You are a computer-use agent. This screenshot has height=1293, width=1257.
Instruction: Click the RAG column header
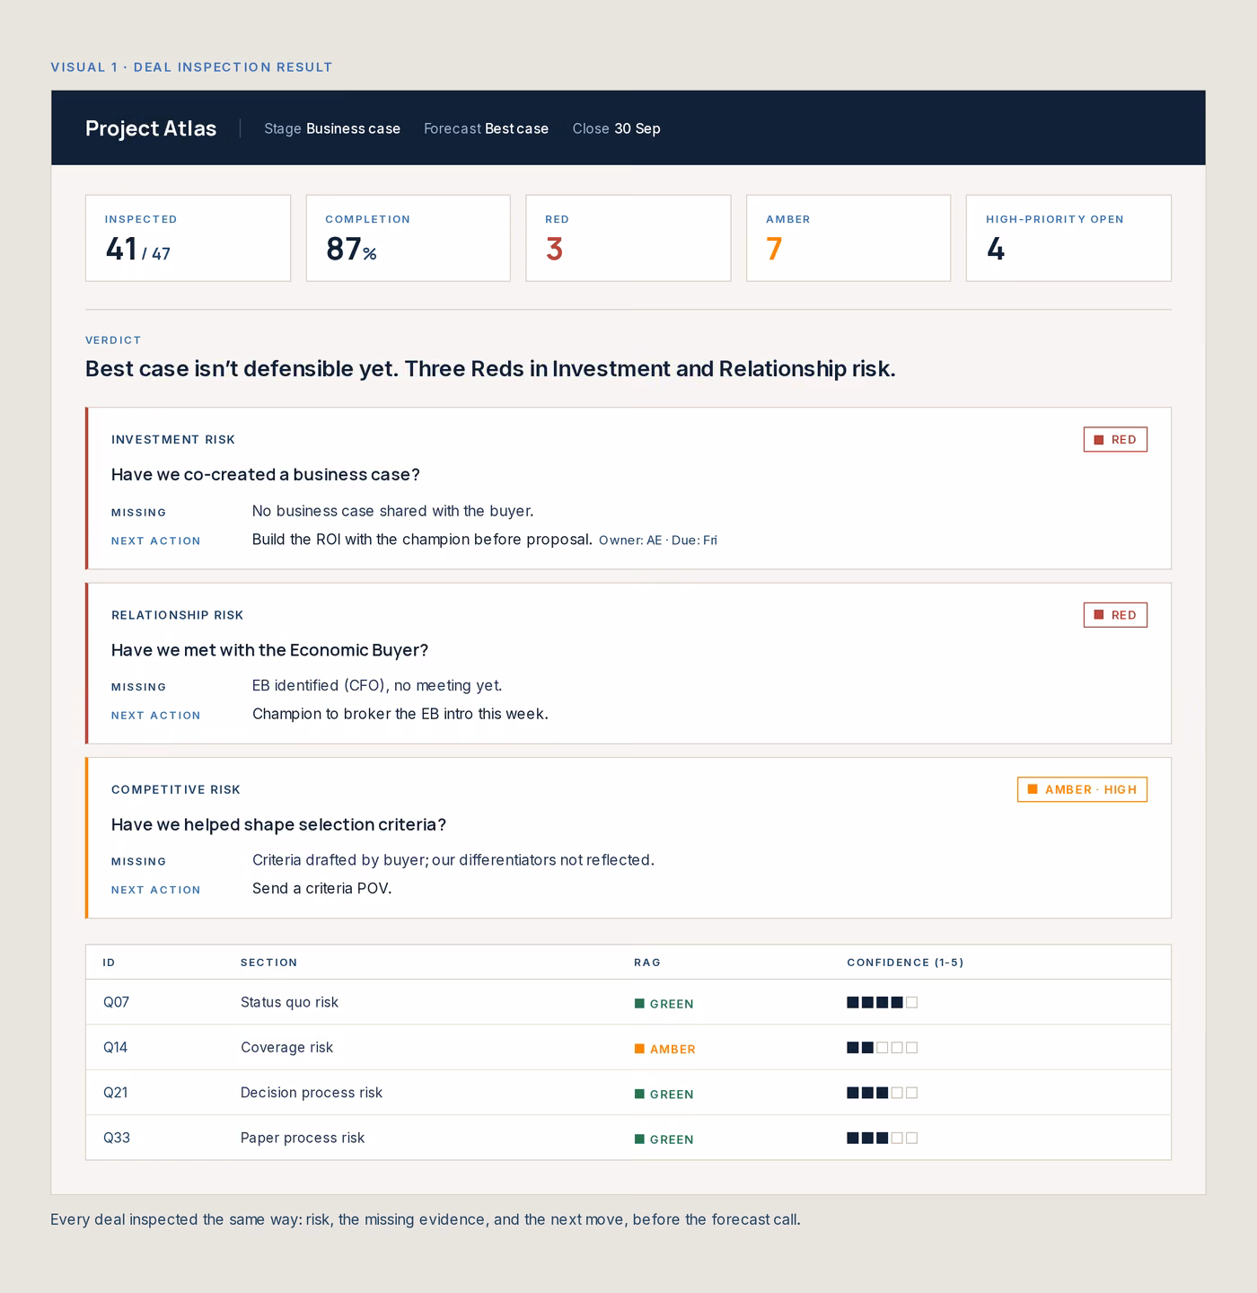(647, 963)
